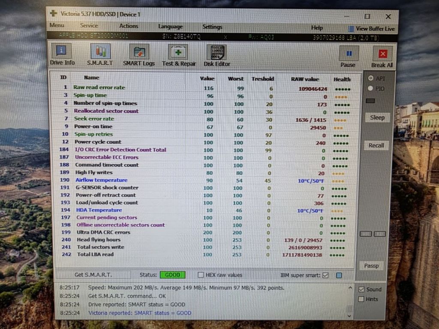439x329 pixels.
Task: Click the Victoria reported SMART status log line
Action: (140, 313)
